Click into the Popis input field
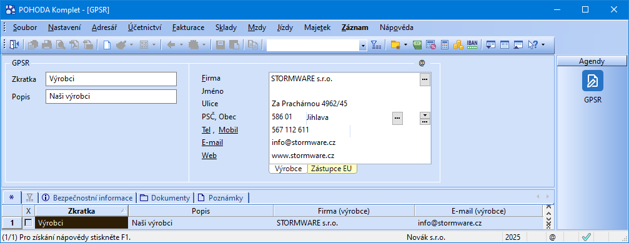The image size is (629, 243). [x=111, y=96]
